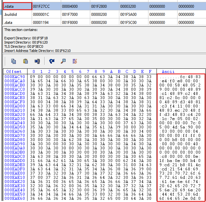
Task: Click ASCII text '5:00:4d:5a:90.00'
Action: click(180, 127)
